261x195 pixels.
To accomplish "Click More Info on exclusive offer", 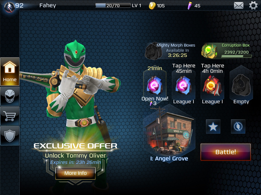I will pyautogui.click(x=75, y=173).
